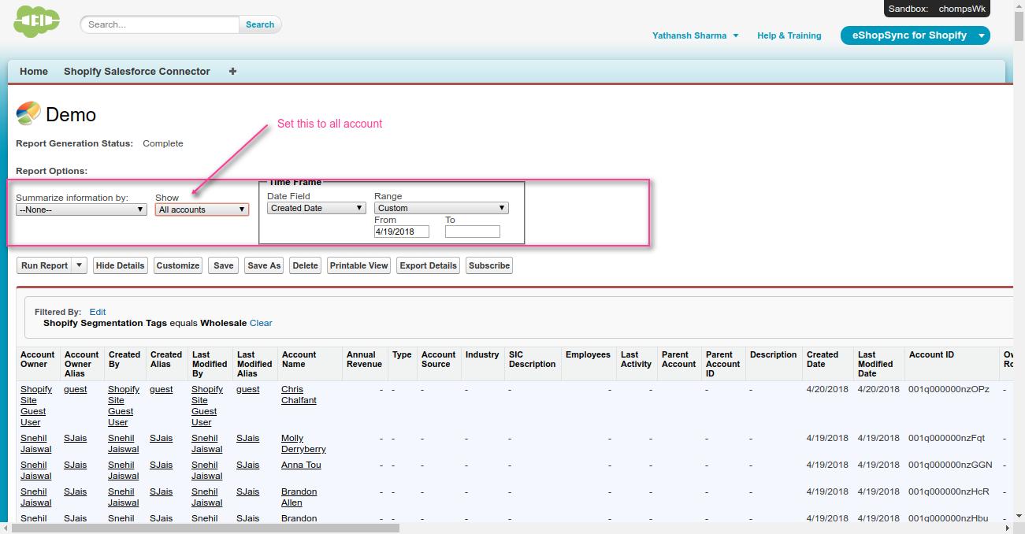Screen dimensions: 1025x534
Task: Click account ID 001q000000nzHcR
Action: pos(949,491)
